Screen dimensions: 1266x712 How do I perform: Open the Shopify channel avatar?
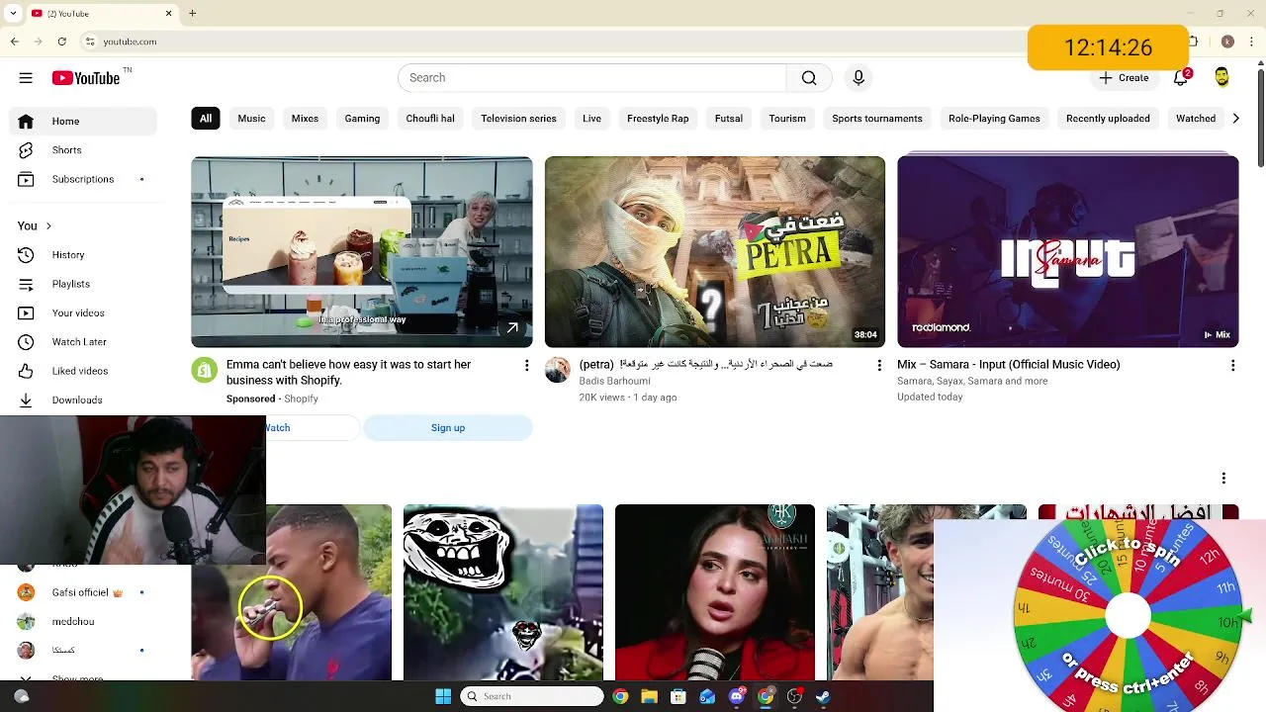(205, 370)
